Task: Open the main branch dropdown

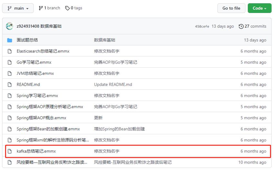Action: click(x=18, y=8)
